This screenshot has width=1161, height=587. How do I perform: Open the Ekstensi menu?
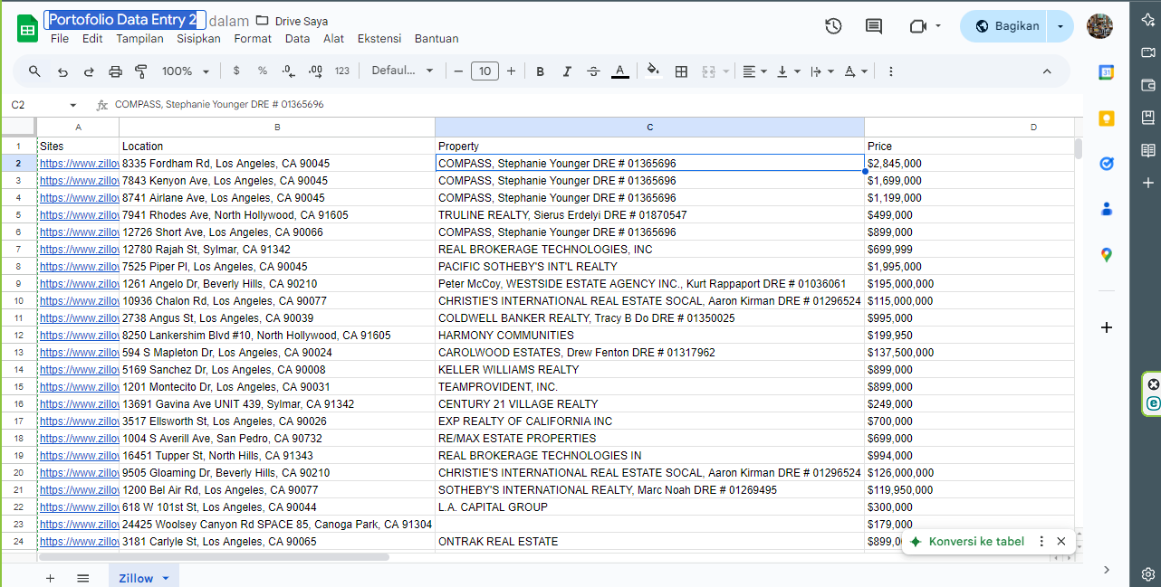(x=380, y=39)
